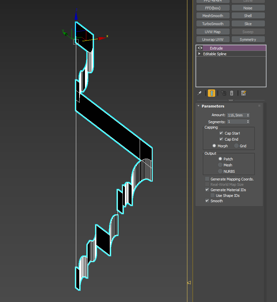Apply the Unwrap UVW modifier
Image resolution: width=277 pixels, height=302 pixels.
[x=213, y=40]
